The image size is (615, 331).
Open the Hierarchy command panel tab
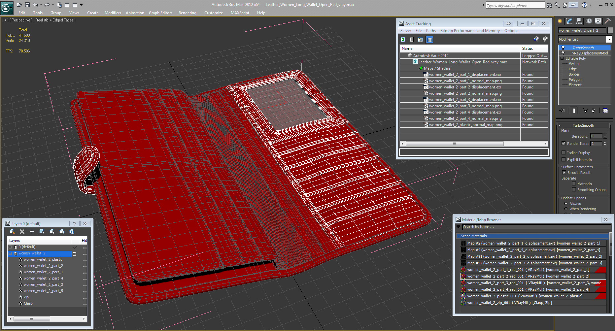[579, 21]
